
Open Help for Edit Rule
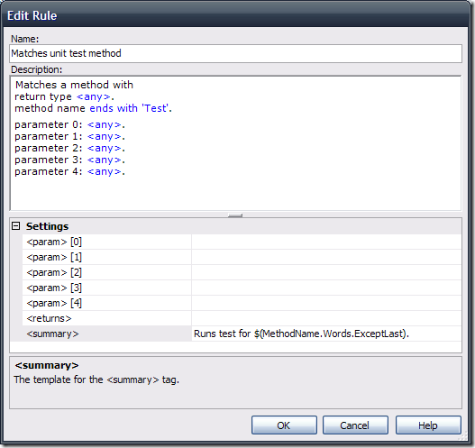(x=428, y=425)
